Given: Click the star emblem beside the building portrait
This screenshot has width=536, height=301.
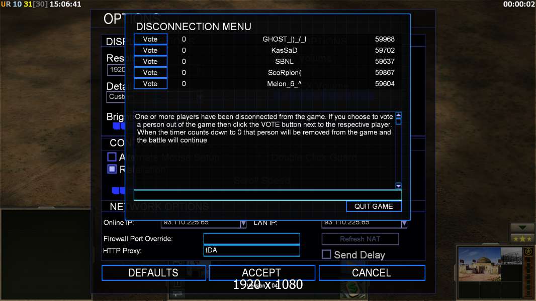Looking at the screenshot, I should (x=528, y=252).
